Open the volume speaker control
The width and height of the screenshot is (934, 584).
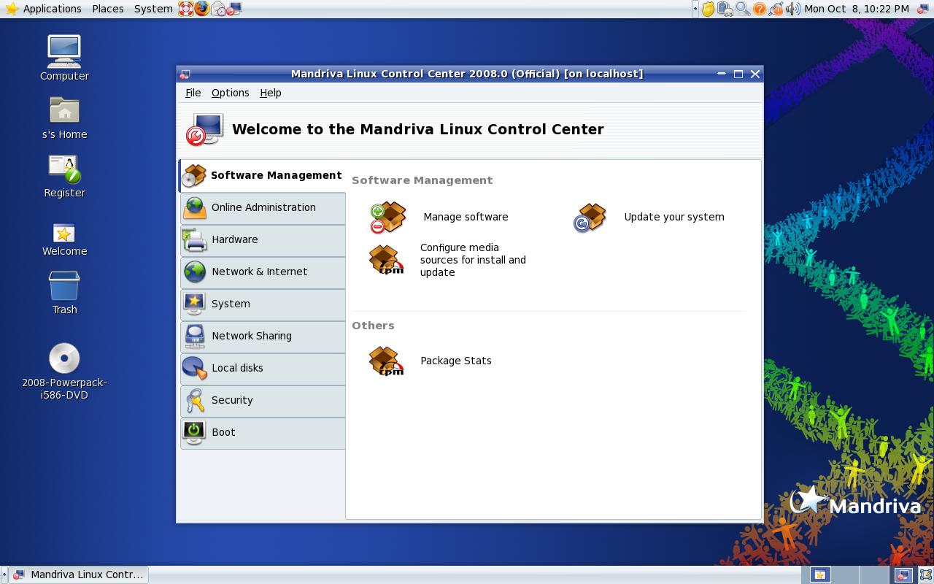click(793, 9)
